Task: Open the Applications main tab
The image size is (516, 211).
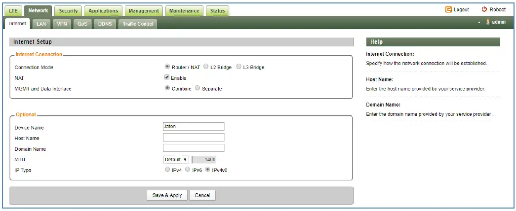Action: click(x=103, y=11)
